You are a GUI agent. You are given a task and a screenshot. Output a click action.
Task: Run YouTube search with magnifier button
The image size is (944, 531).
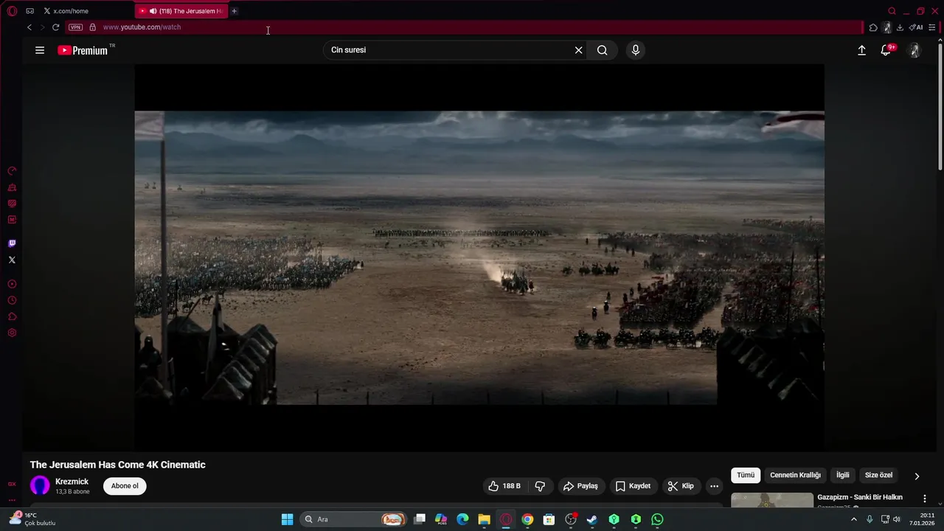(x=603, y=50)
